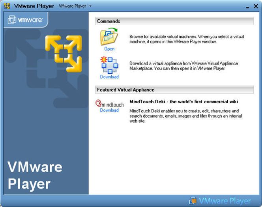The height and width of the screenshot is (207, 262).
Task: Minimize the VMware Player window
Action: (247, 7)
